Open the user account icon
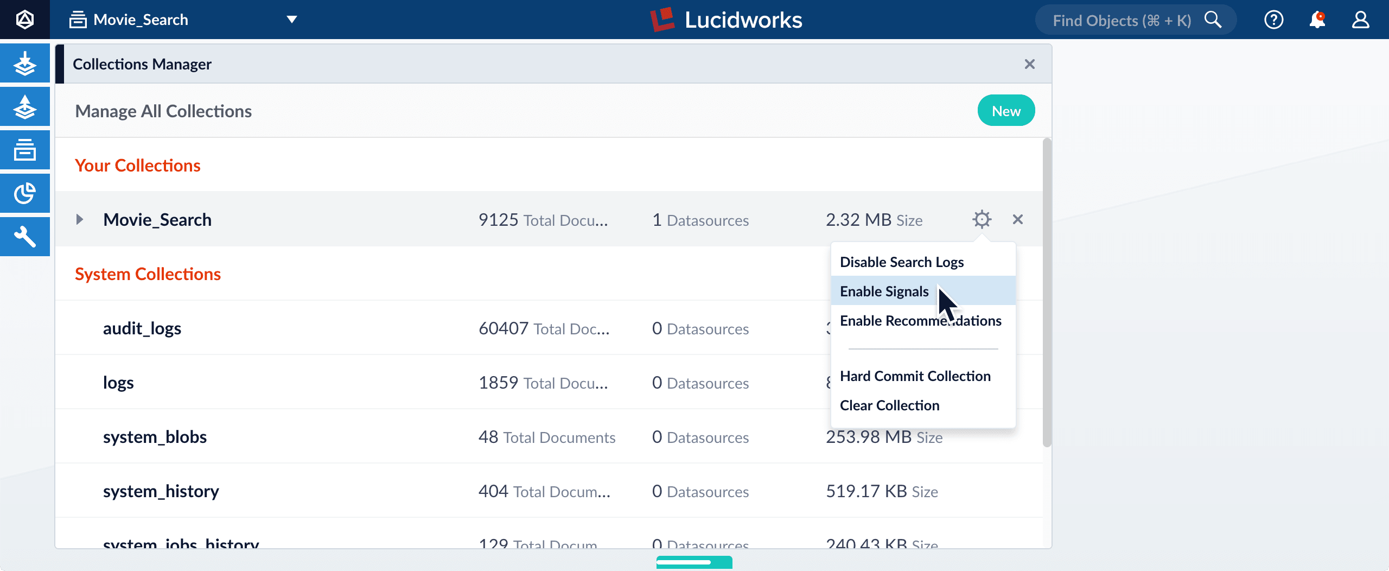Viewport: 1389px width, 571px height. click(x=1360, y=20)
